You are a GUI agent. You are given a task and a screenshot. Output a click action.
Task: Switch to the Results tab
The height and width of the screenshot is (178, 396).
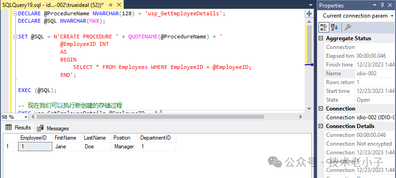pyautogui.click(x=18, y=128)
